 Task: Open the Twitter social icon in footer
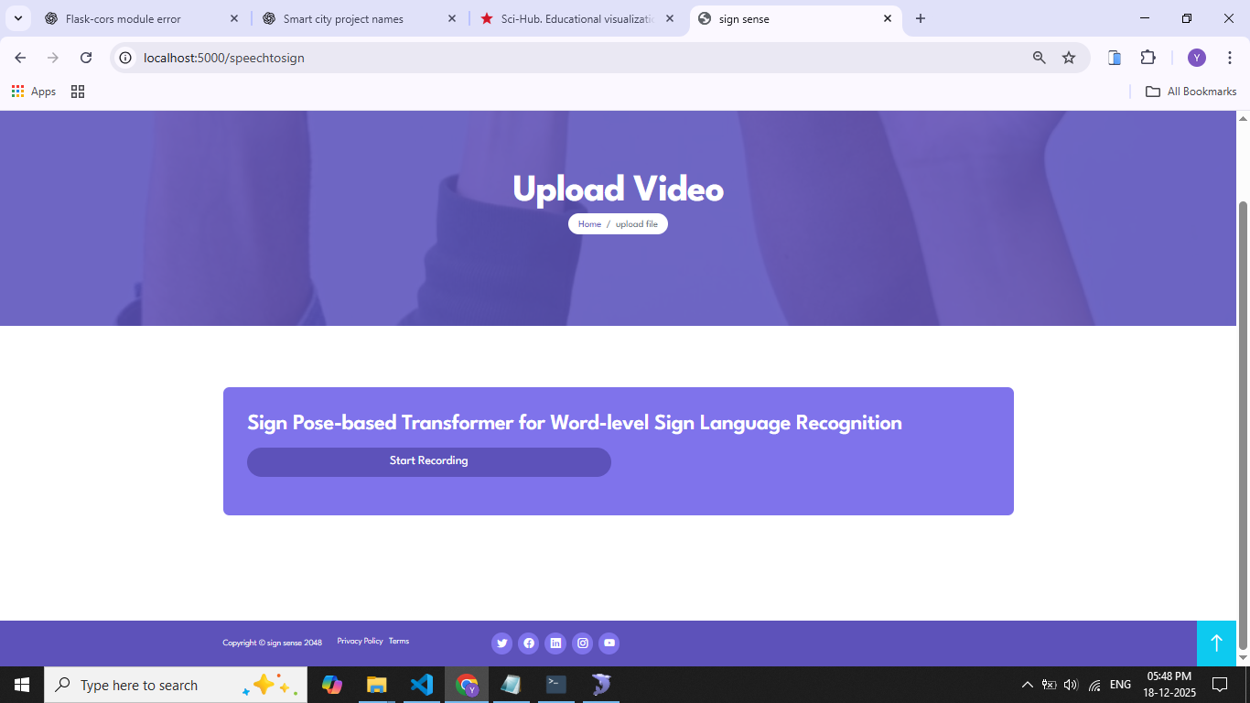click(501, 644)
